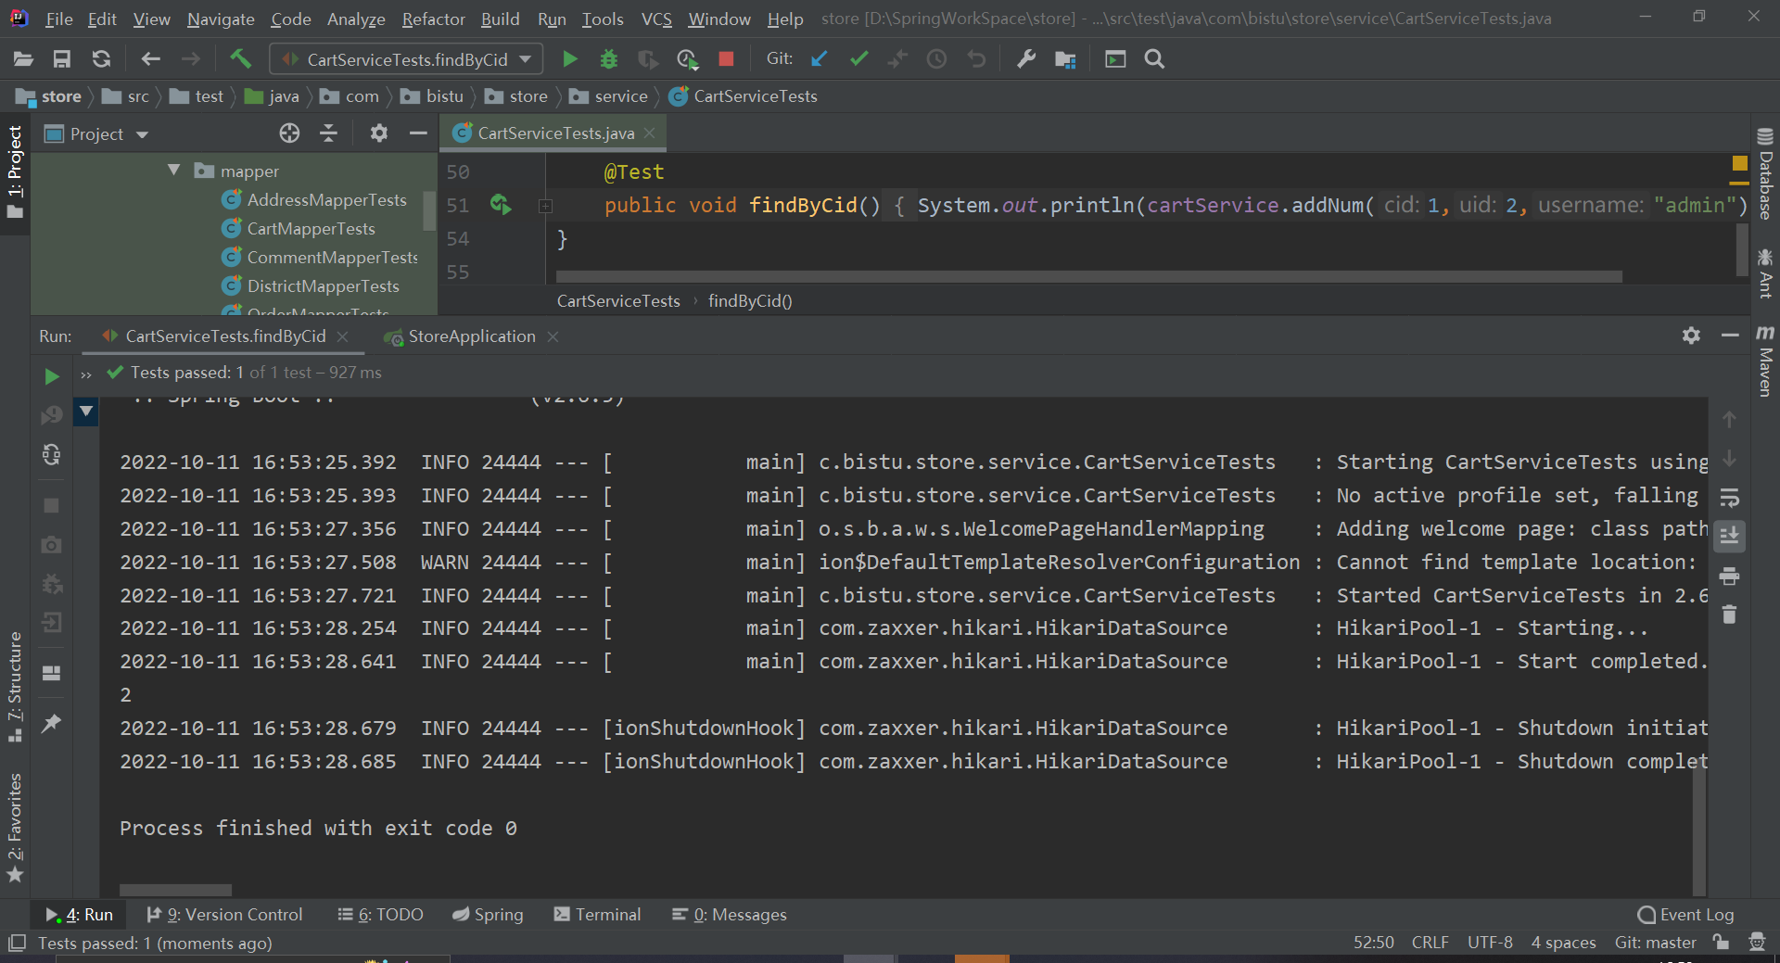Pin the Run tab
1780x963 pixels.
[x=52, y=723]
